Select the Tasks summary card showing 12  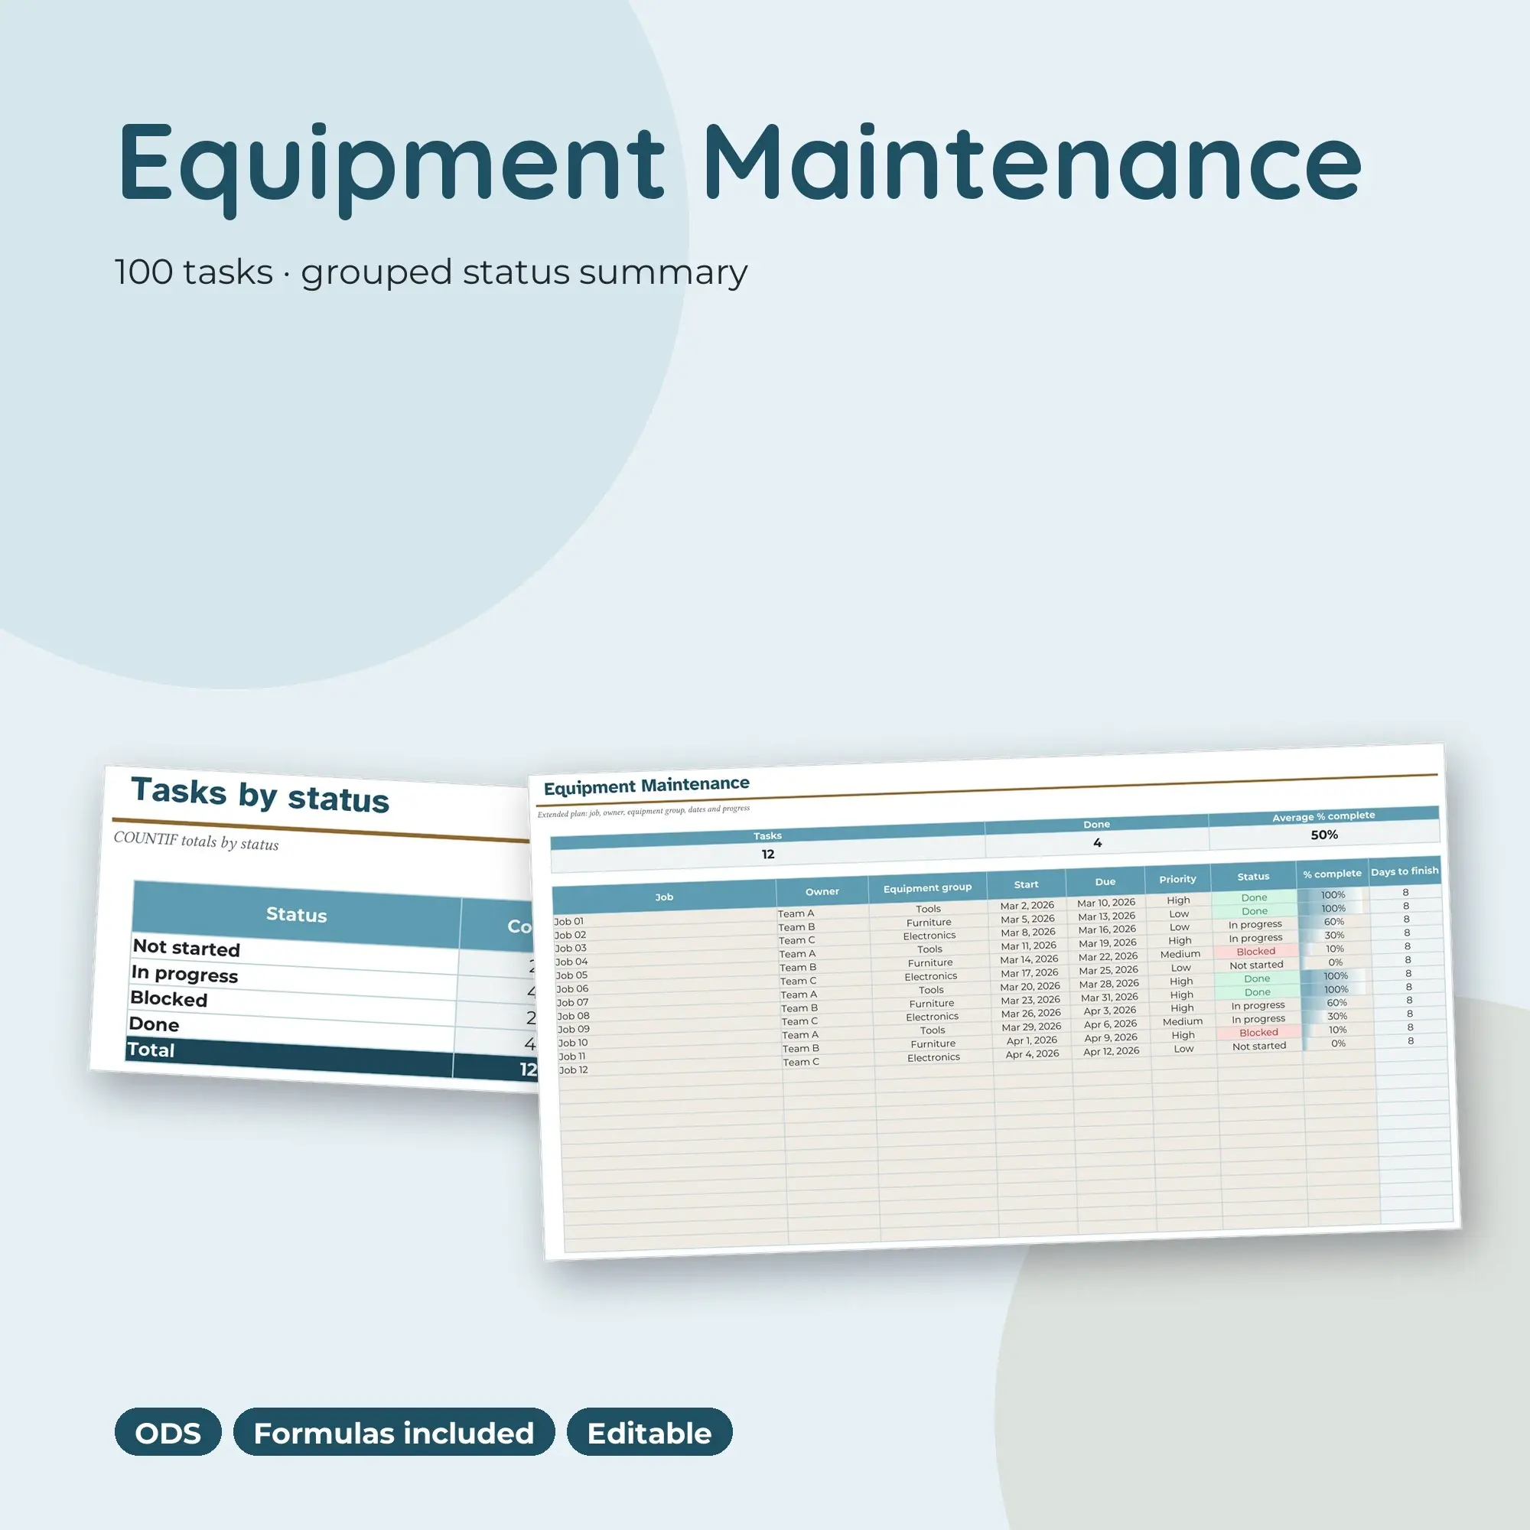(x=767, y=848)
